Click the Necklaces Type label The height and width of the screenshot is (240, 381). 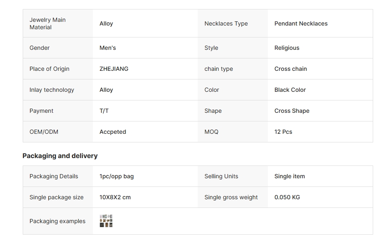point(226,23)
